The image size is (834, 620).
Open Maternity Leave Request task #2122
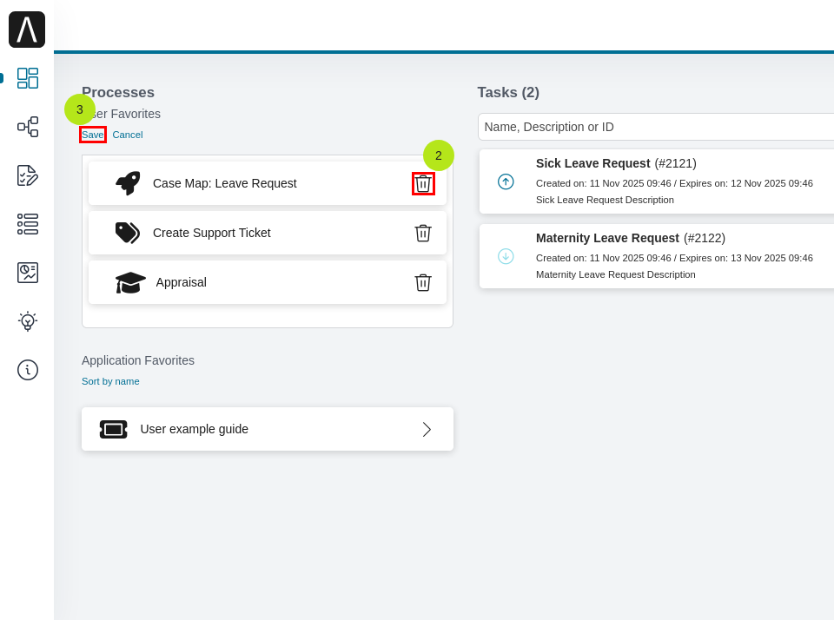[x=608, y=238]
